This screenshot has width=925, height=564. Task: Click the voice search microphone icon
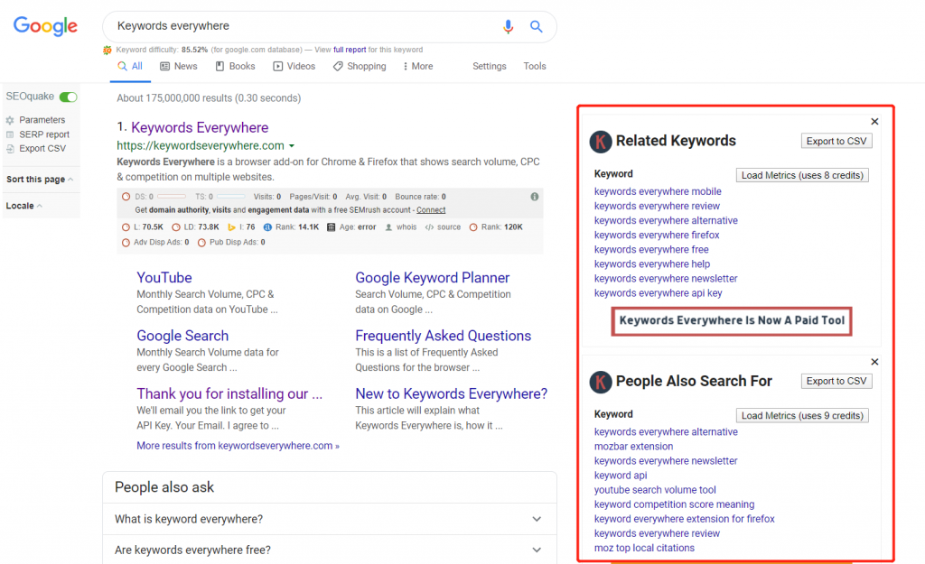click(508, 27)
